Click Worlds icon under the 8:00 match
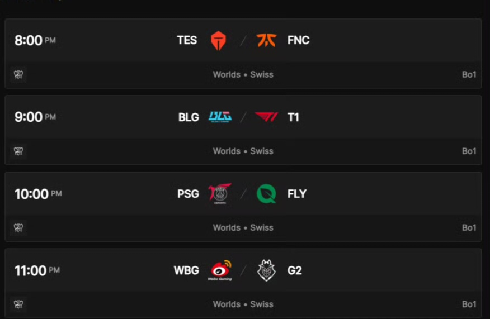490x319 pixels. point(18,74)
